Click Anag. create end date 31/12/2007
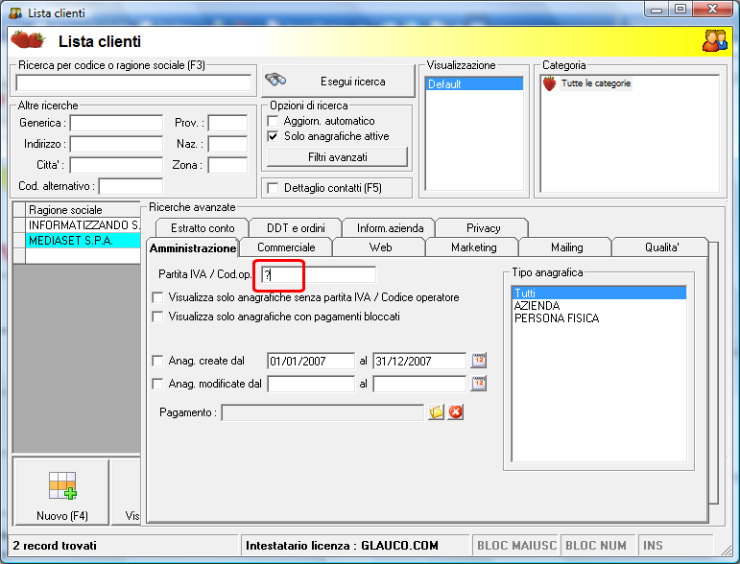 [419, 361]
